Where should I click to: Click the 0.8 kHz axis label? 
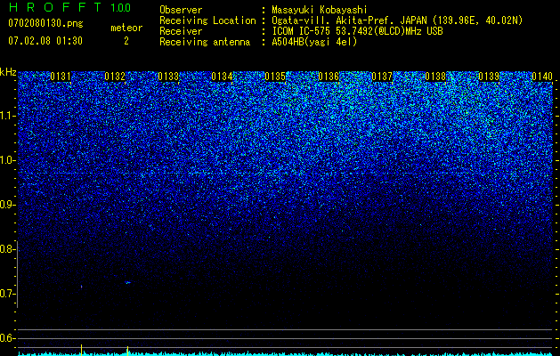(x=7, y=249)
